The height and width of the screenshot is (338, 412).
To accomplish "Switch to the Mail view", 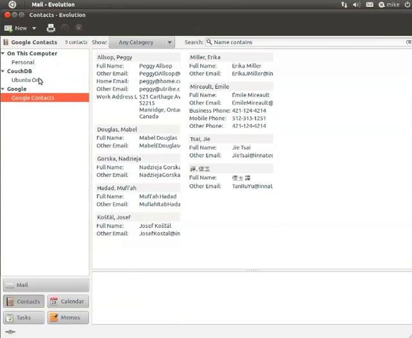I will click(46, 285).
